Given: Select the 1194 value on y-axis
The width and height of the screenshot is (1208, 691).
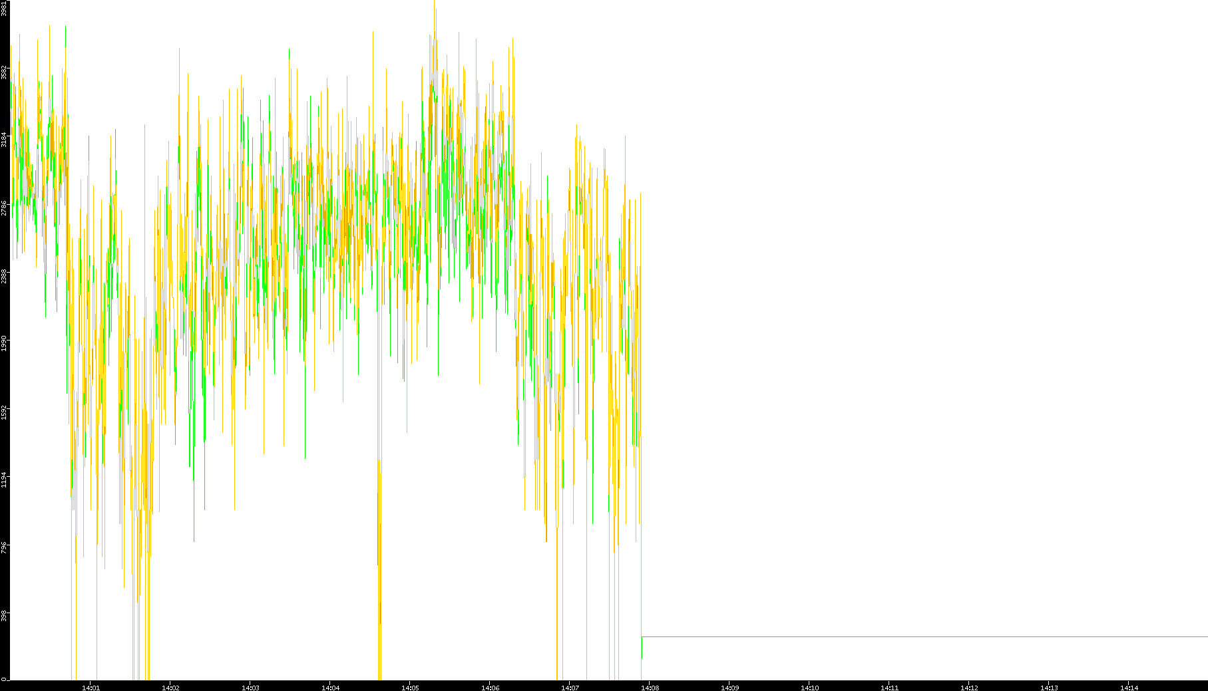Looking at the screenshot, I should [x=4, y=480].
